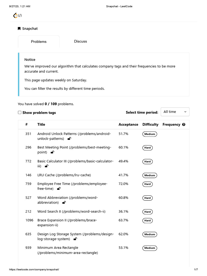
Task: Click lock icon beside Word Abbreviation
Action: pyautogui.click(x=64, y=202)
